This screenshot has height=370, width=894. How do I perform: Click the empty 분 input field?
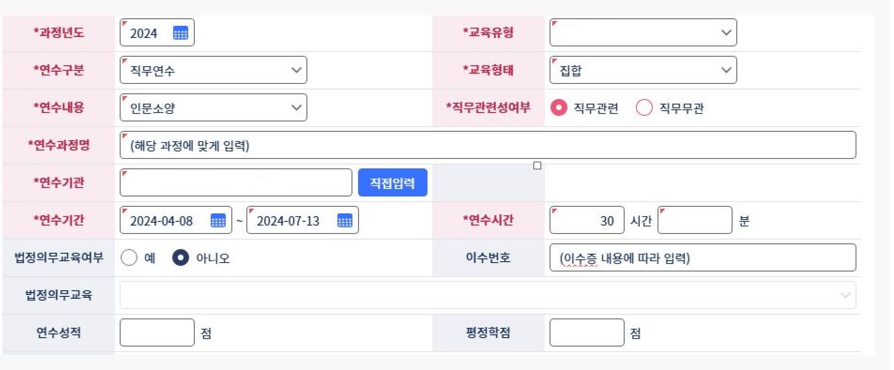[x=695, y=220]
